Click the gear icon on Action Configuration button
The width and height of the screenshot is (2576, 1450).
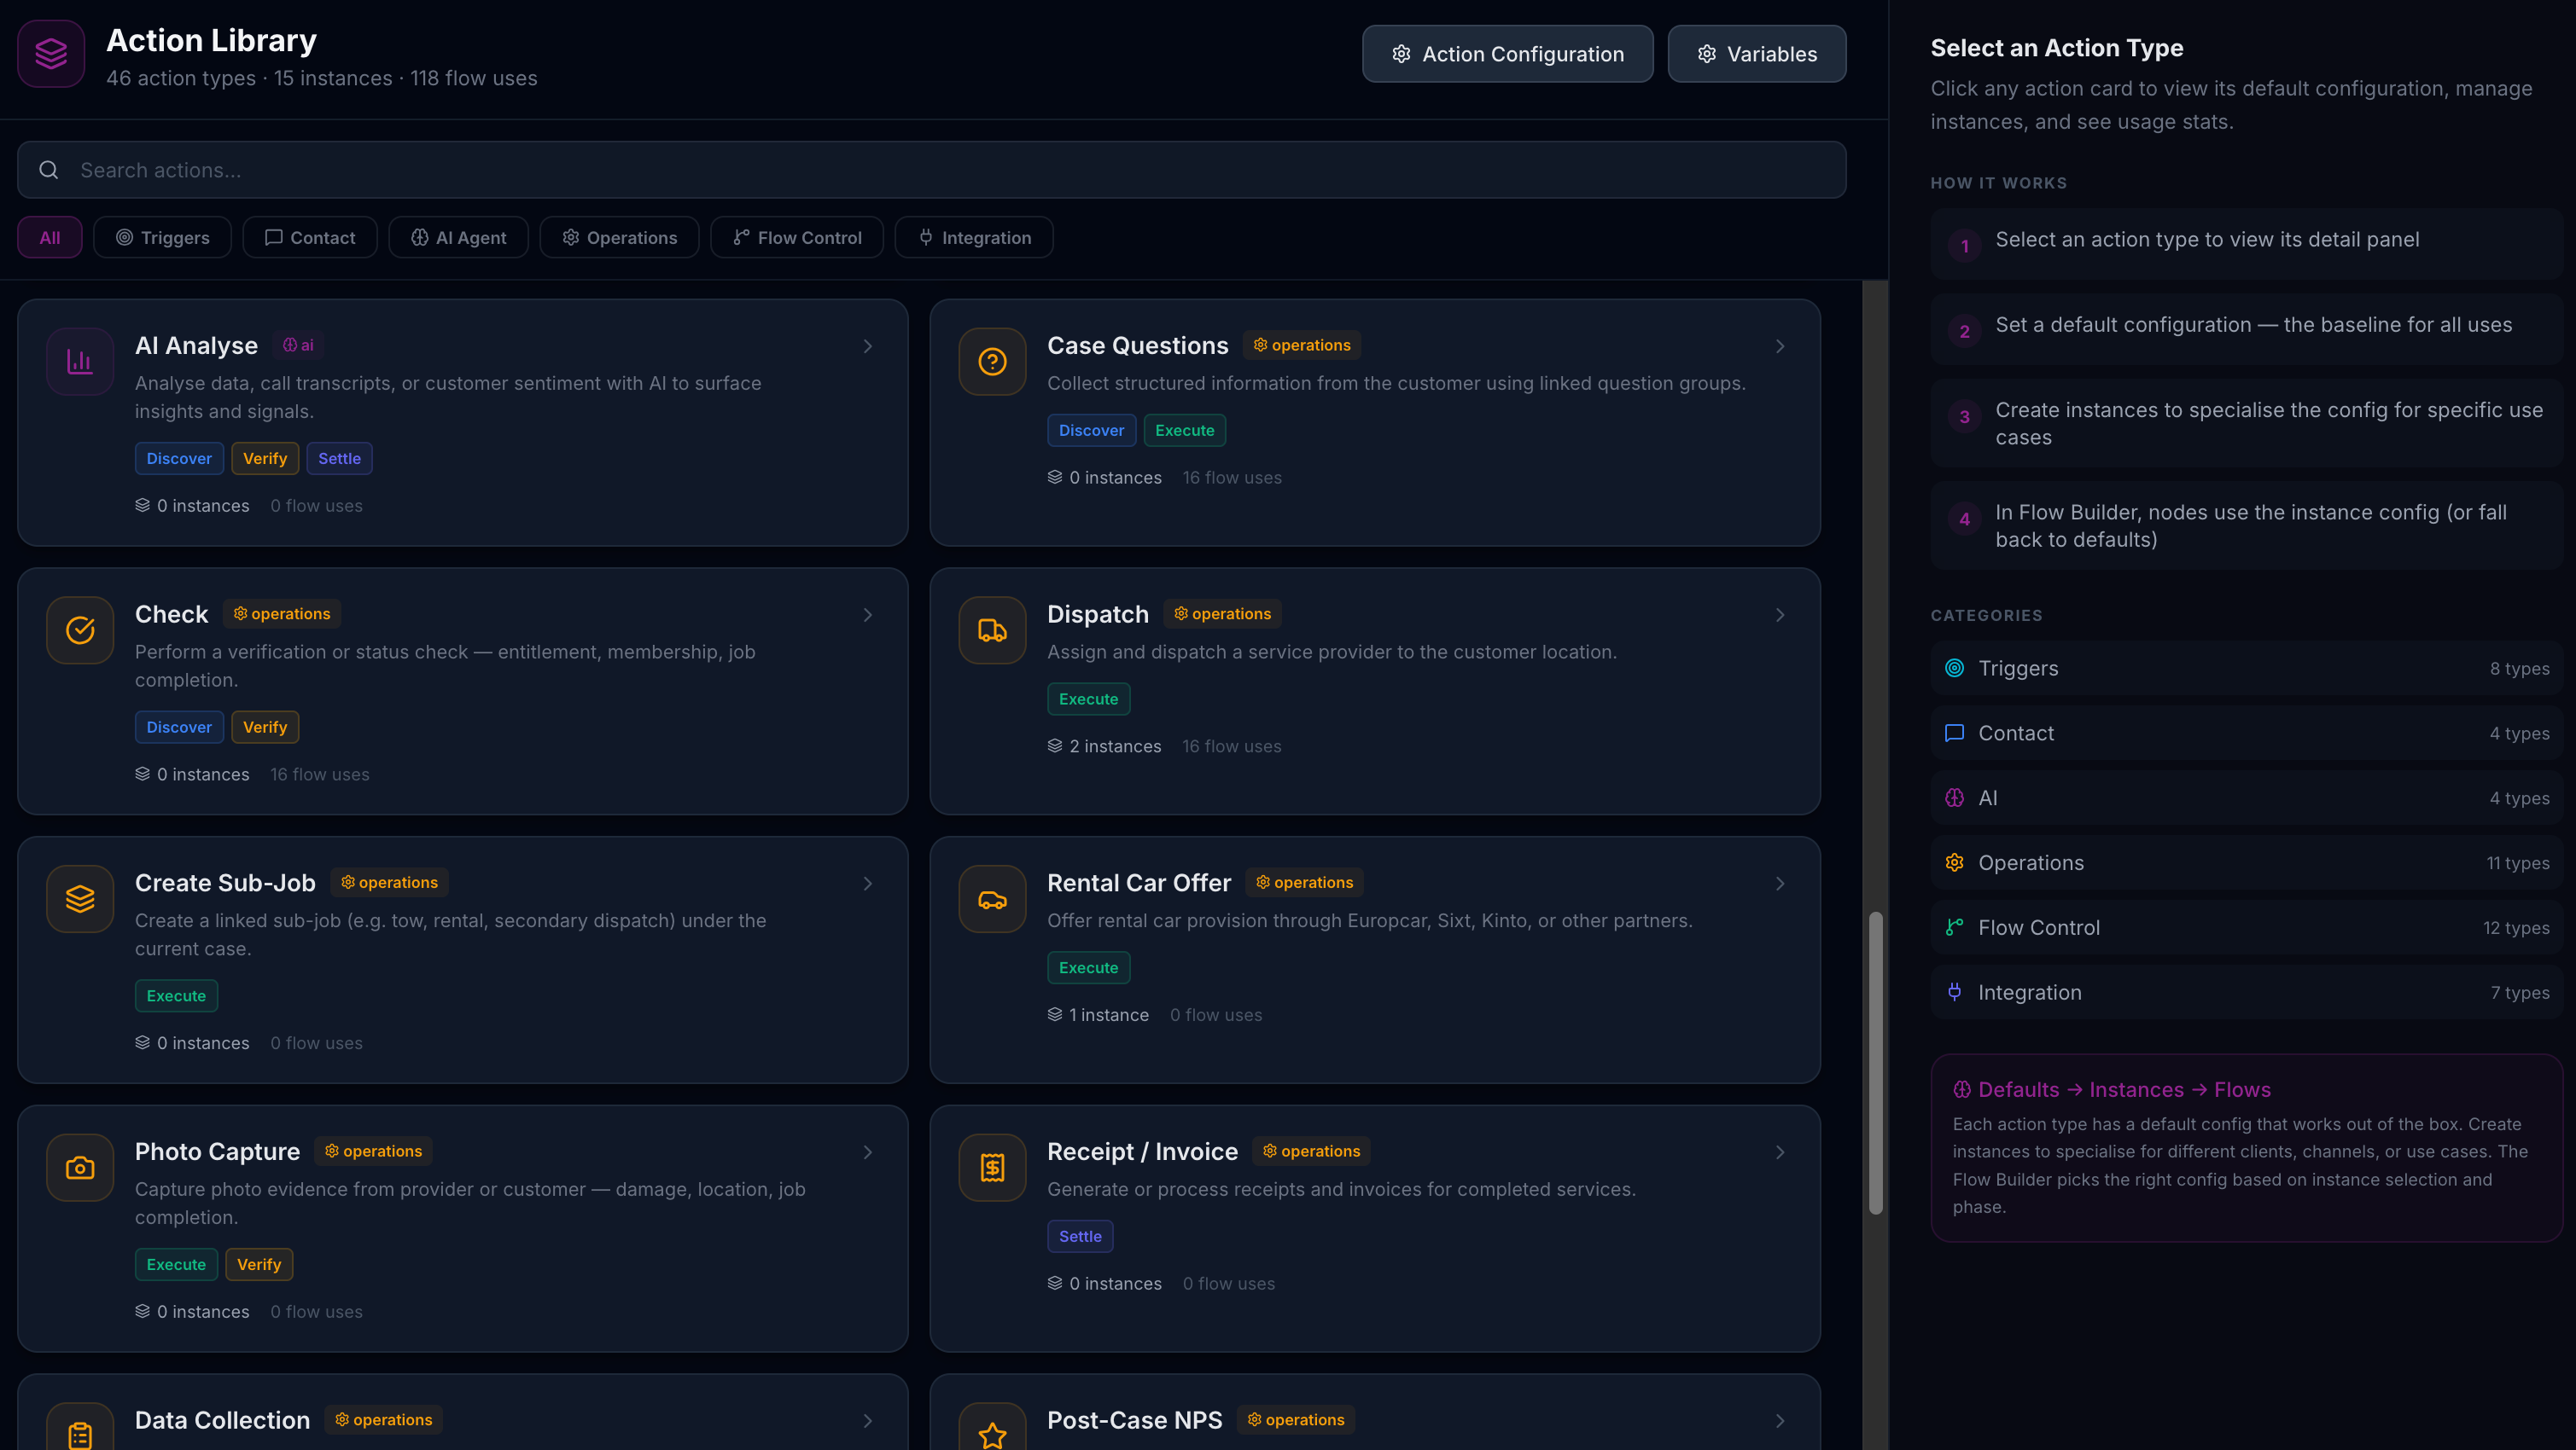(1401, 54)
